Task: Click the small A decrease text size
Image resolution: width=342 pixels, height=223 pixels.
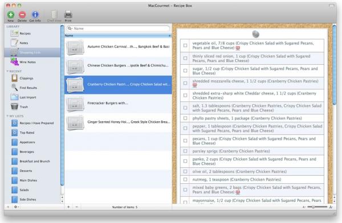Action: [x=304, y=207]
